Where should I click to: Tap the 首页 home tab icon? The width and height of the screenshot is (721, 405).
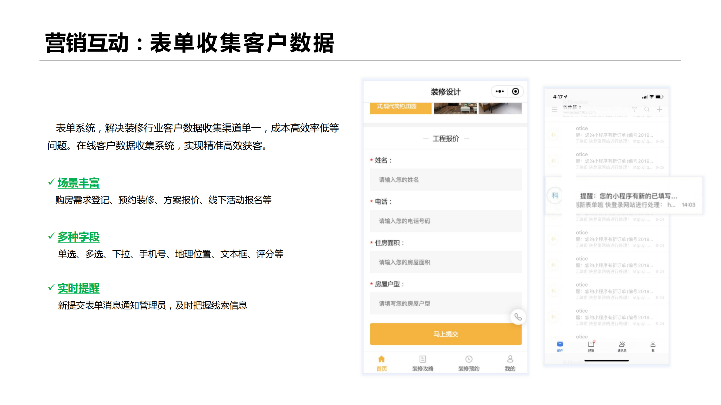click(x=381, y=359)
